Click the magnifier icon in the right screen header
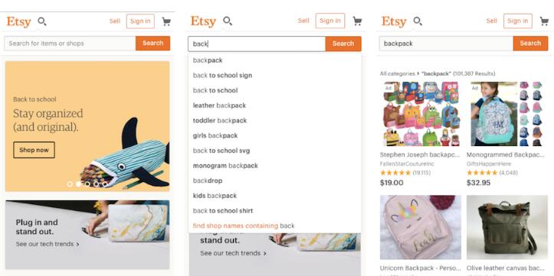This screenshot has height=276, width=554. [418, 21]
